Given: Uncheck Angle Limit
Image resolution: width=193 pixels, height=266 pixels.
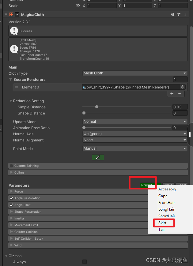Looking at the screenshot, I should click(x=11, y=205).
